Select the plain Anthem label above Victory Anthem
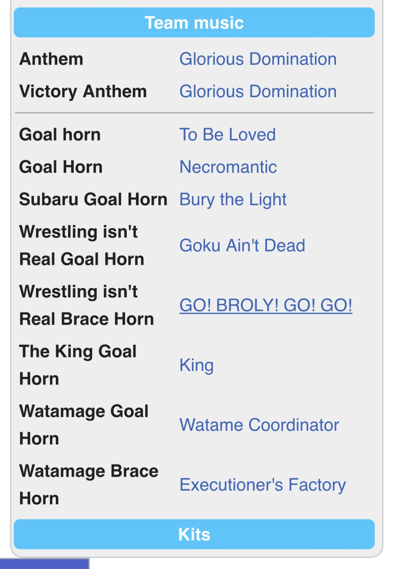The image size is (397, 569). point(51,59)
